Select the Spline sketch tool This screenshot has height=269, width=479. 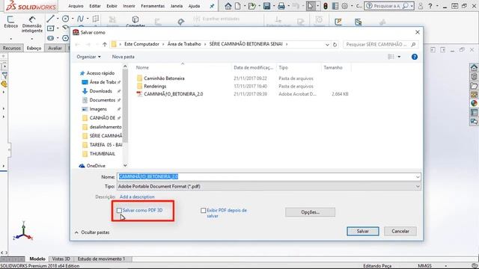pos(80,19)
